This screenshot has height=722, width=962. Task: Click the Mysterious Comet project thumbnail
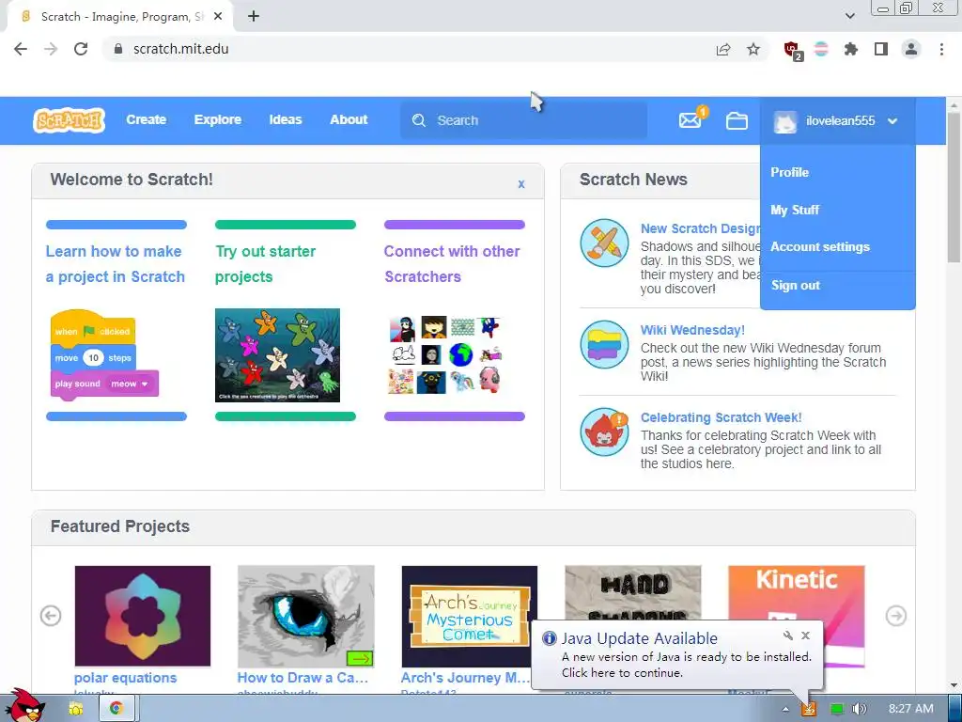click(470, 616)
